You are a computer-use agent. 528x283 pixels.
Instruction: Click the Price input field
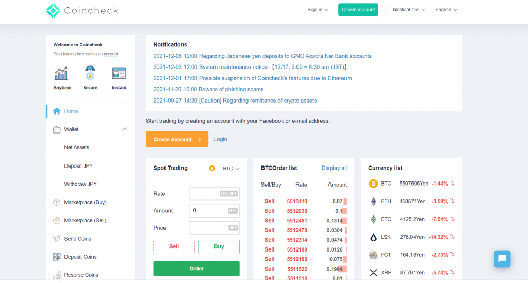(214, 228)
